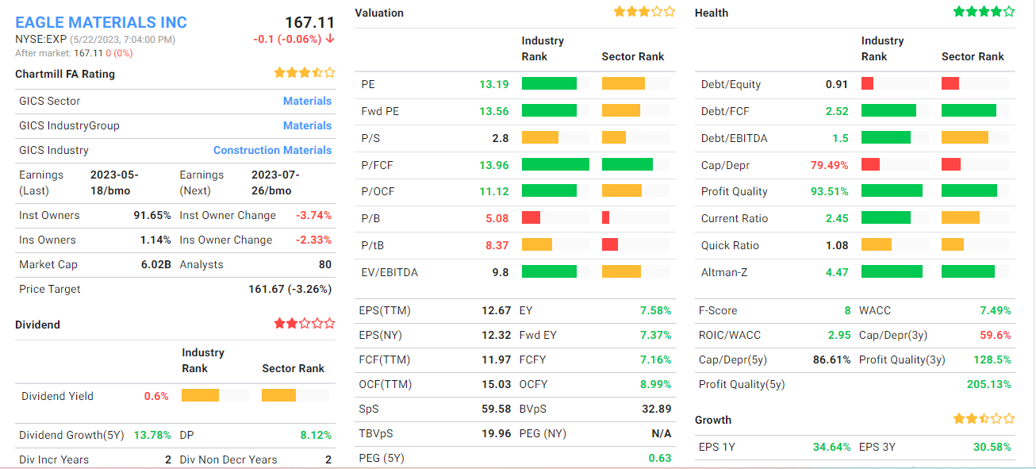Screen dimensions: 1036x469
Task: Click the EPS 1Y growth value 34.64%
Action: tap(831, 447)
